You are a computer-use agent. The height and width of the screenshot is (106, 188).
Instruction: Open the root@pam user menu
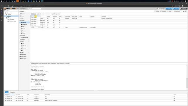(x=184, y=9)
